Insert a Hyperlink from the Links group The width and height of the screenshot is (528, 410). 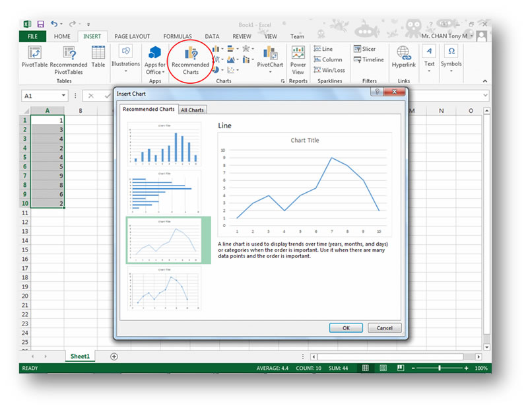[403, 58]
